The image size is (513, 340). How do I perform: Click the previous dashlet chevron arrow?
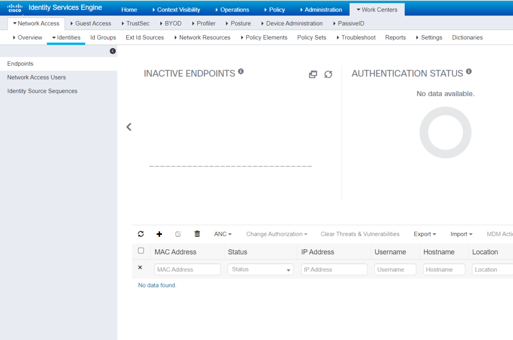(x=129, y=127)
